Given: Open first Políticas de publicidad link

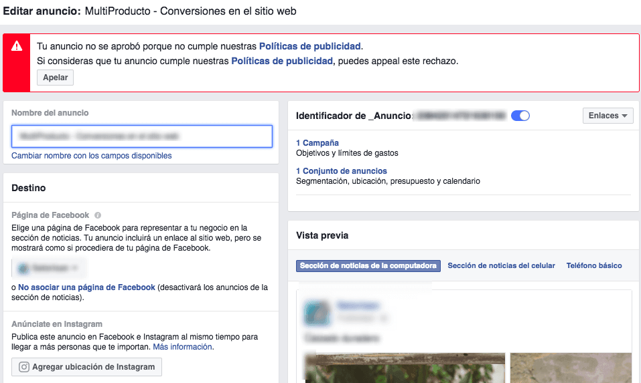Looking at the screenshot, I should [x=310, y=46].
